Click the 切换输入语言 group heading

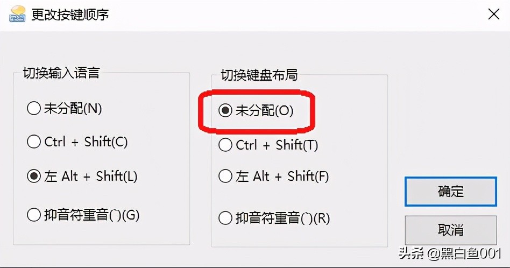click(x=61, y=73)
